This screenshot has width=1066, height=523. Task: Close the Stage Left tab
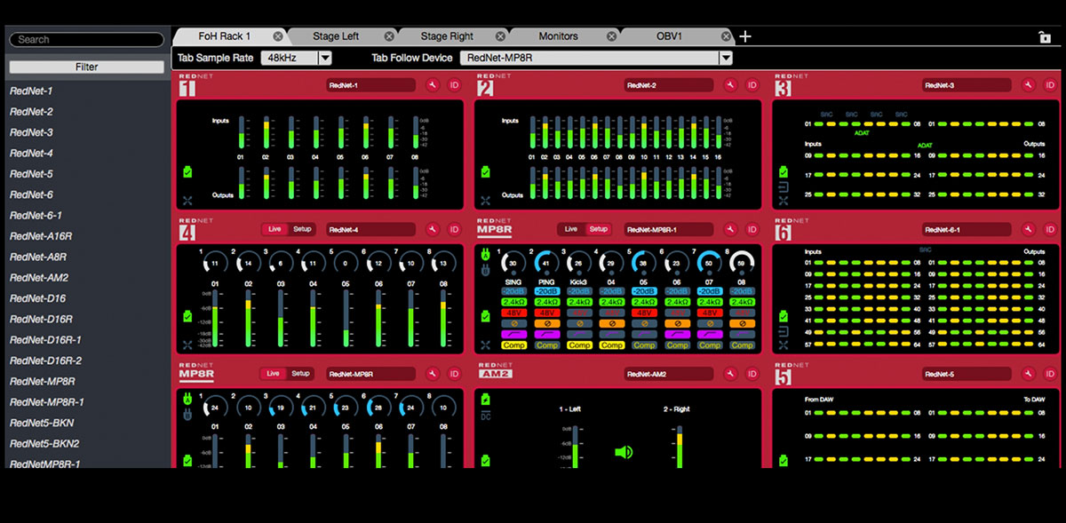[x=389, y=36]
